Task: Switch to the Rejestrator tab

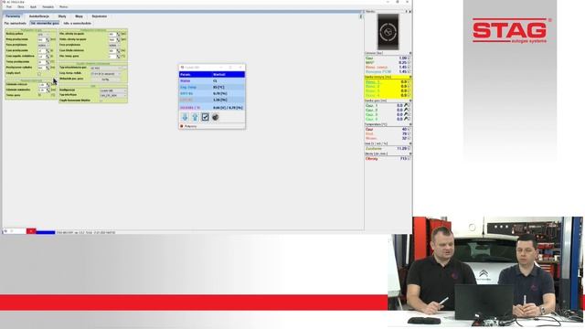Action: tap(100, 16)
